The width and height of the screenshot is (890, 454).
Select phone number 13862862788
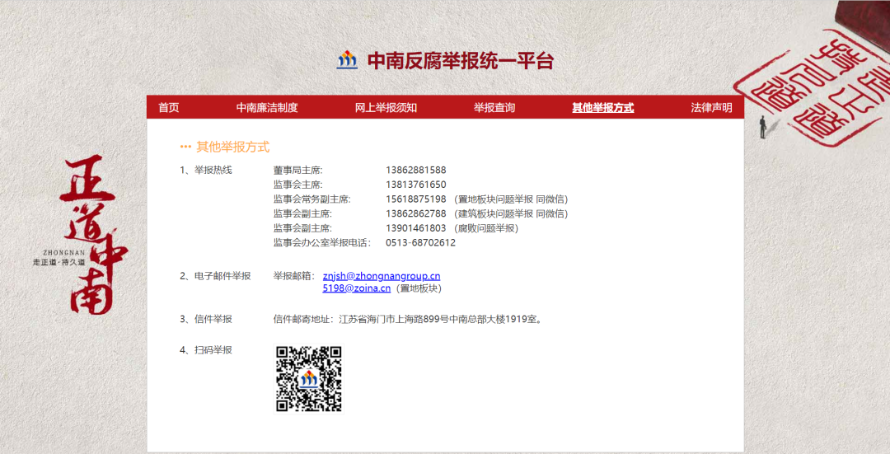416,213
